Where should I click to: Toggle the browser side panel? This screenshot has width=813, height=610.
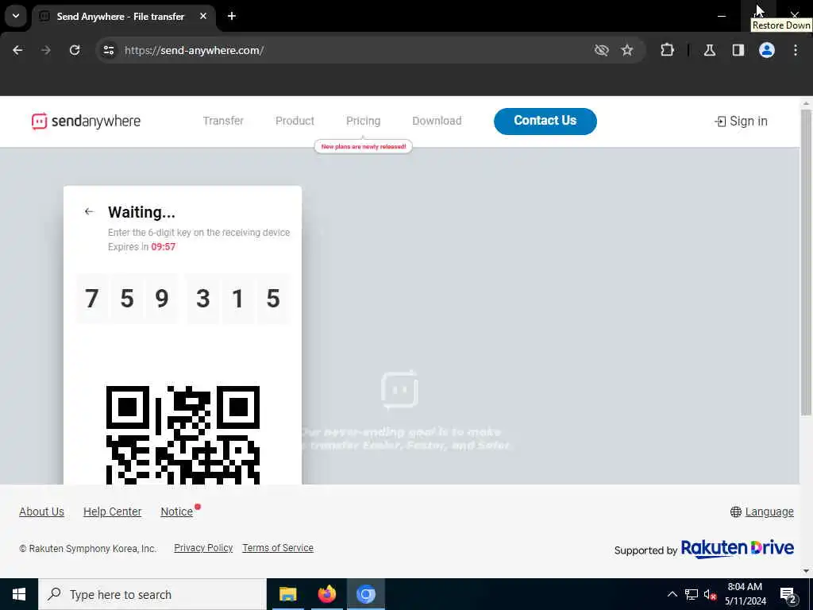tap(738, 50)
